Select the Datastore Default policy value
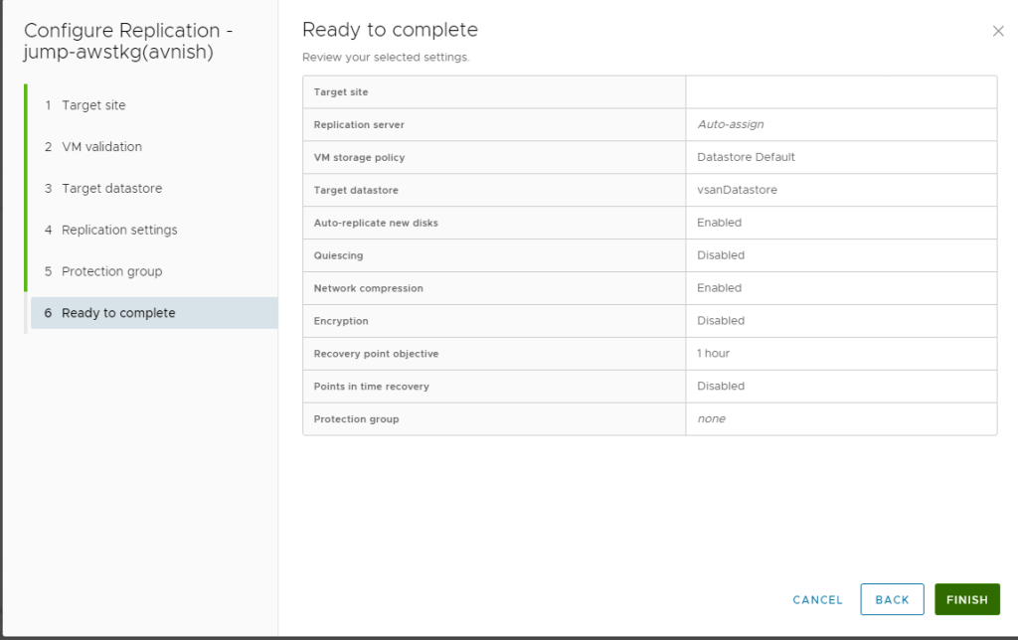Screen dimensions: 1018x640 746,157
